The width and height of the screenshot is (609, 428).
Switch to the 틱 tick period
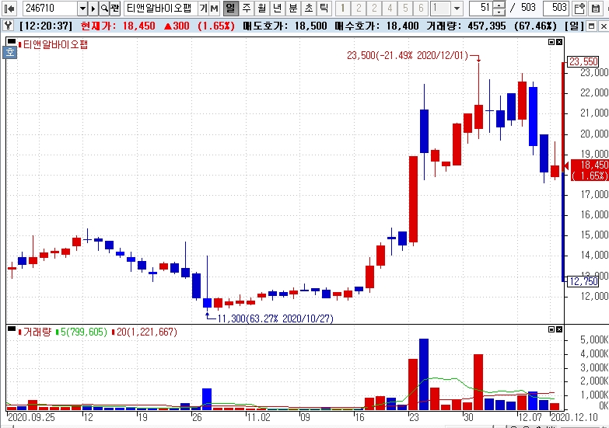coord(324,8)
